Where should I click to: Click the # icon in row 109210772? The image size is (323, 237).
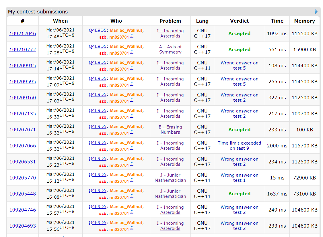click(131, 52)
